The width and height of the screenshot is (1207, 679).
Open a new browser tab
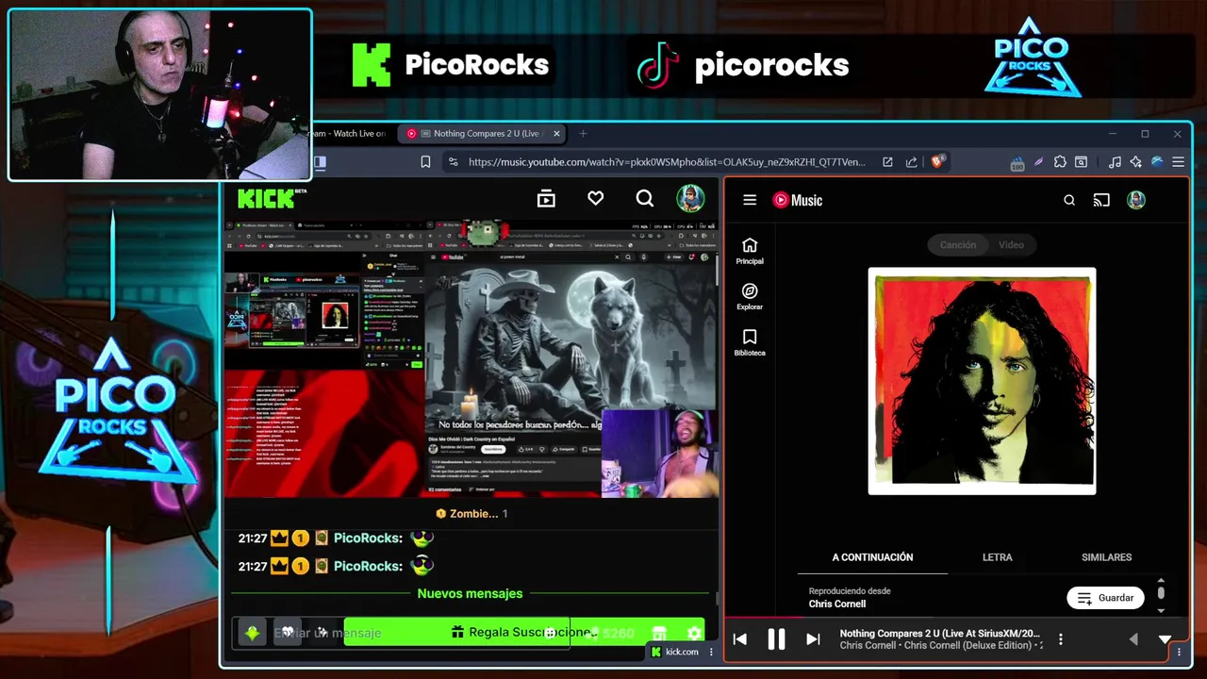point(583,134)
